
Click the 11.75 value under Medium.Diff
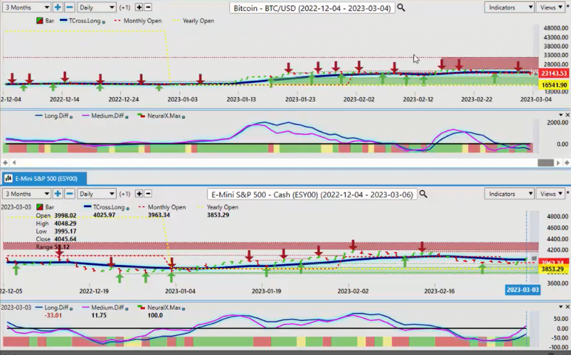[x=99, y=315]
